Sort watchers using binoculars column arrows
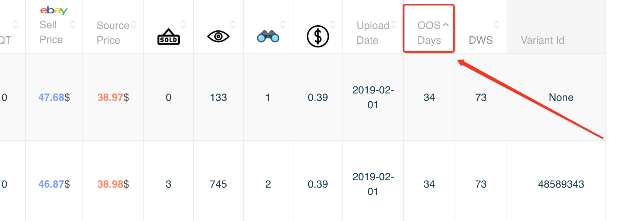The height and width of the screenshot is (221, 621). 283,24
